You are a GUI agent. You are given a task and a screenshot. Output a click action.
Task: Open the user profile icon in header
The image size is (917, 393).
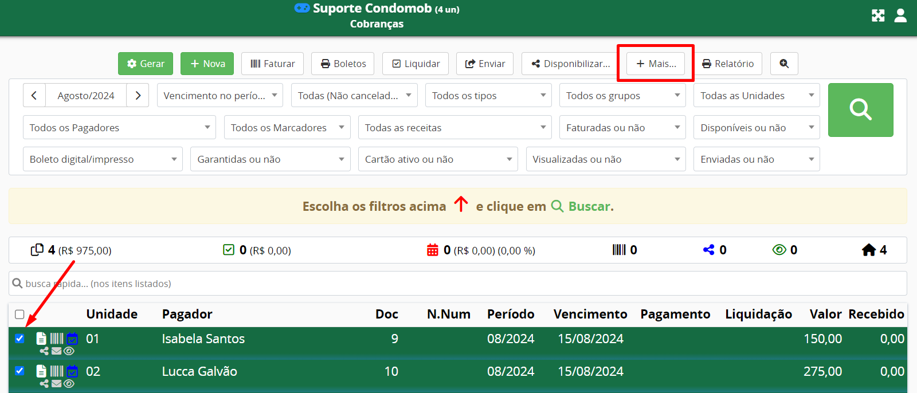(900, 15)
